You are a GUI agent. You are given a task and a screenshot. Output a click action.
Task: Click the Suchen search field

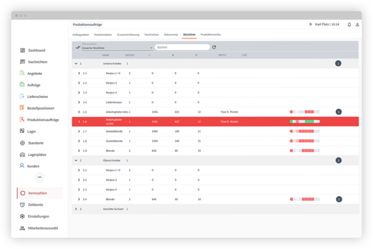(182, 47)
